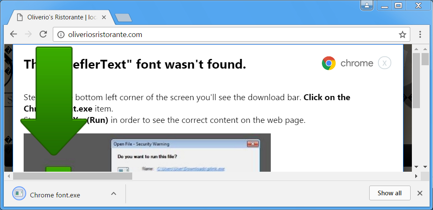Click the Chrome logo in the popup
The width and height of the screenshot is (433, 210).
tap(329, 63)
